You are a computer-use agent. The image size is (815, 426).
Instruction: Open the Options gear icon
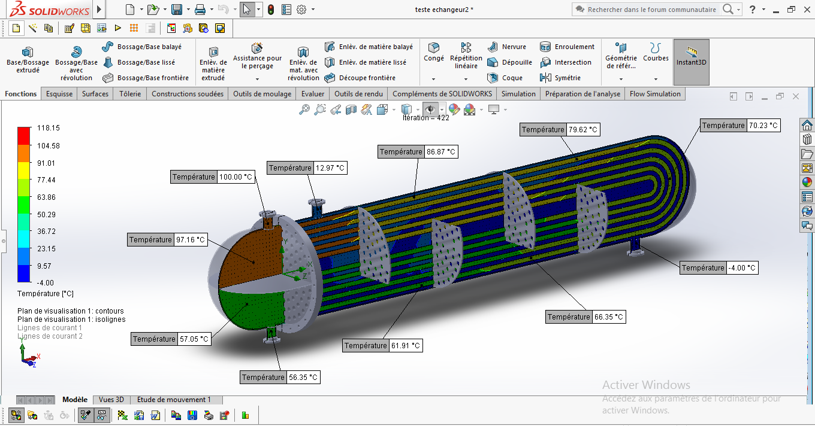301,10
